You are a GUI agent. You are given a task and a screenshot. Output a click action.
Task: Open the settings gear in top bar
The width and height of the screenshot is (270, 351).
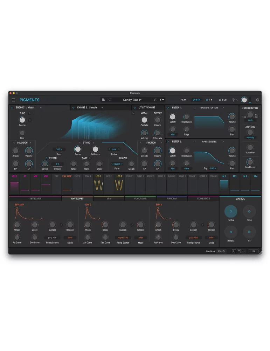coord(257,100)
